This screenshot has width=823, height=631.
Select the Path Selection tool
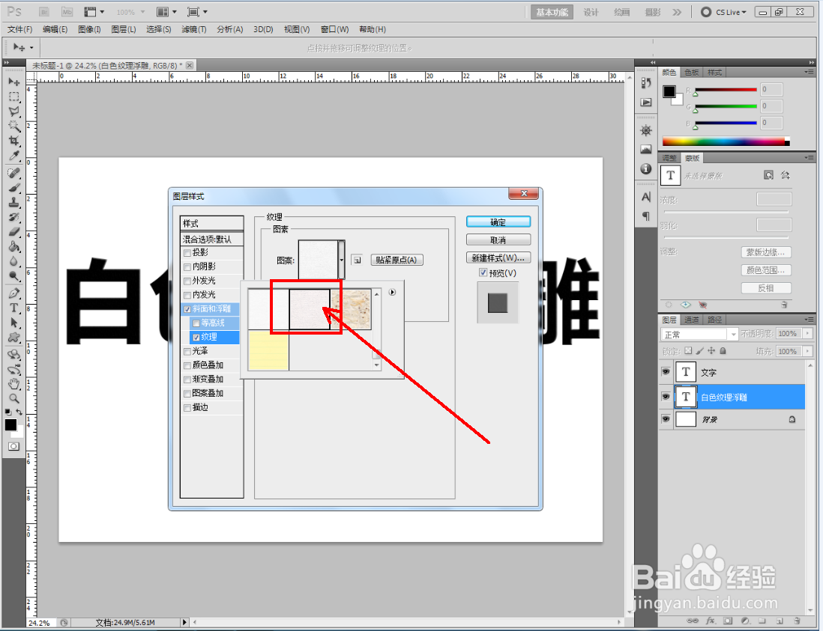(13, 323)
